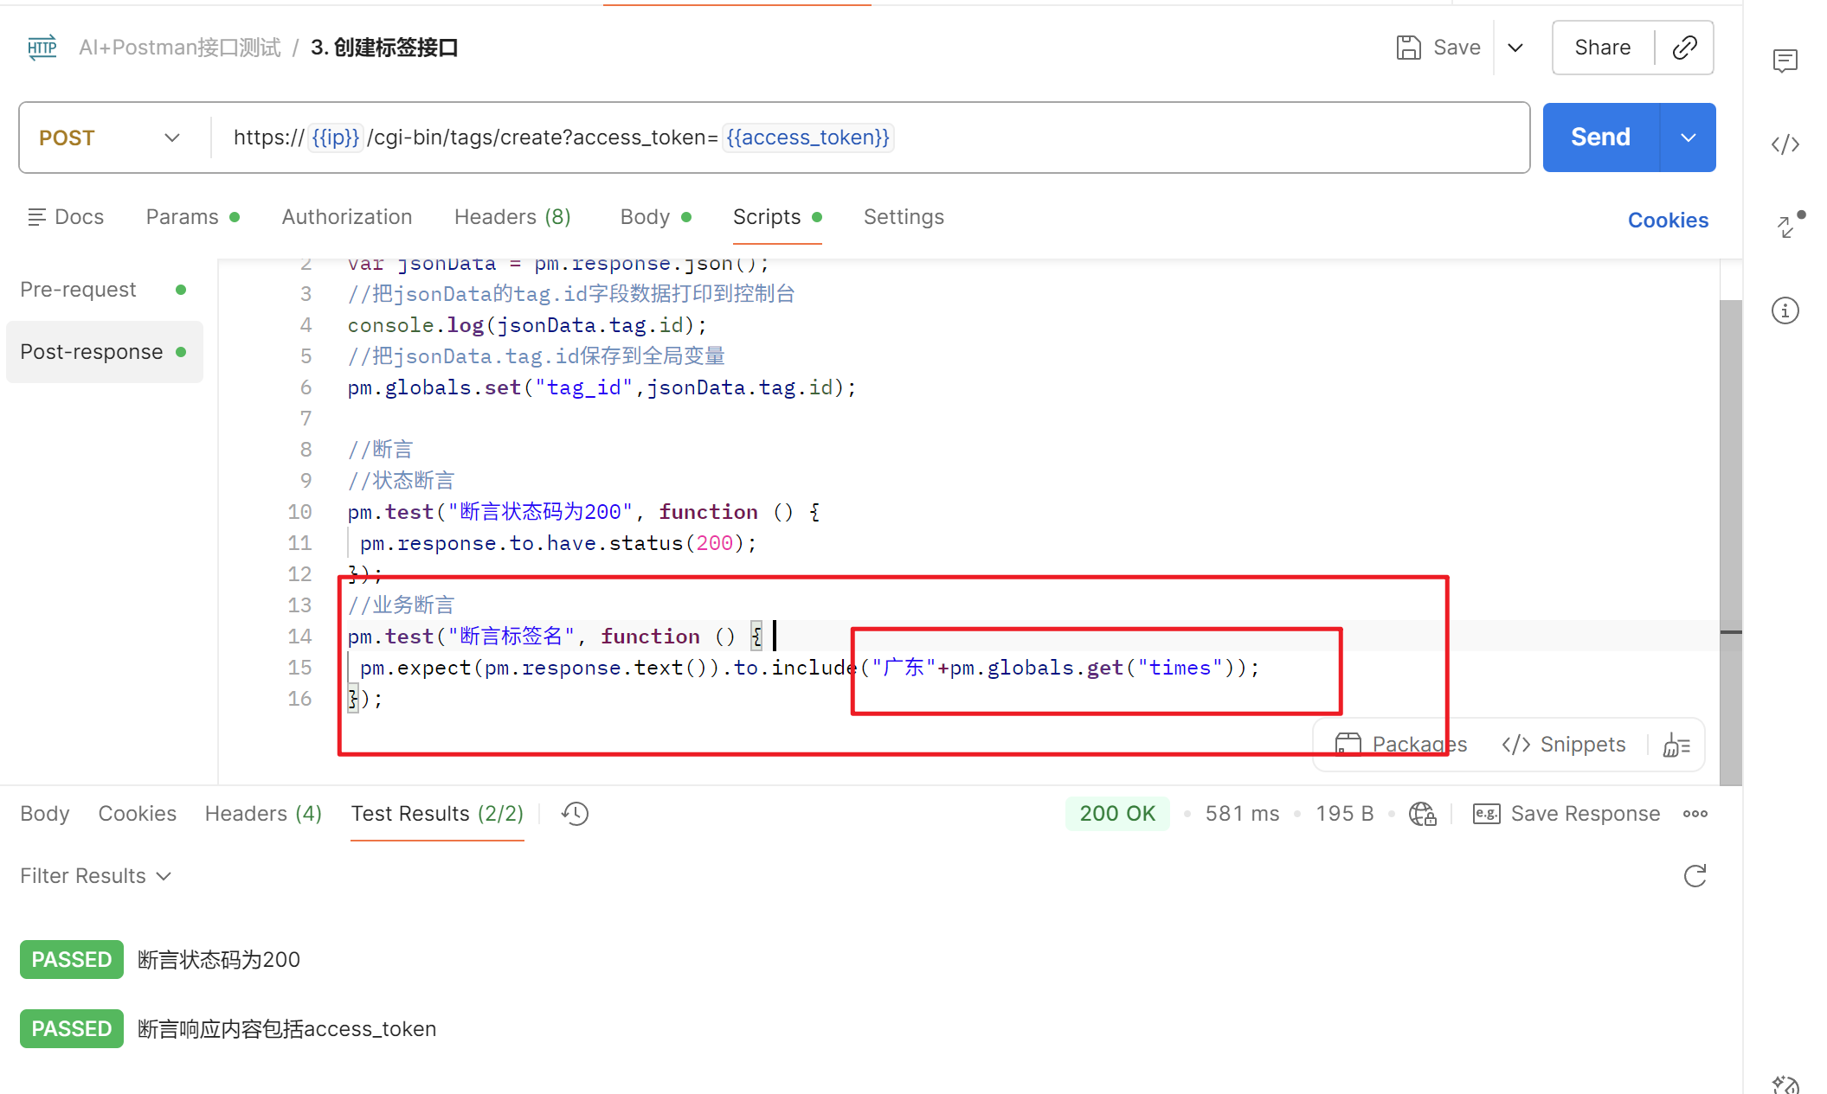Open the Snippets code icon
Viewport: 1827px width, 1094px height.
coord(1515,745)
